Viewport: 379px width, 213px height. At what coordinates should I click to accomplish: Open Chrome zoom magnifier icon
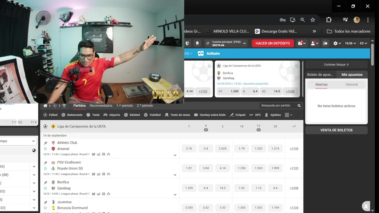[303, 20]
